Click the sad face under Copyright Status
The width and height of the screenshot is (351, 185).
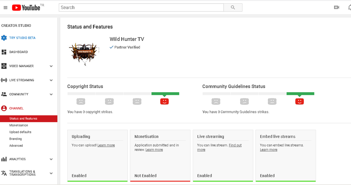(81, 102)
